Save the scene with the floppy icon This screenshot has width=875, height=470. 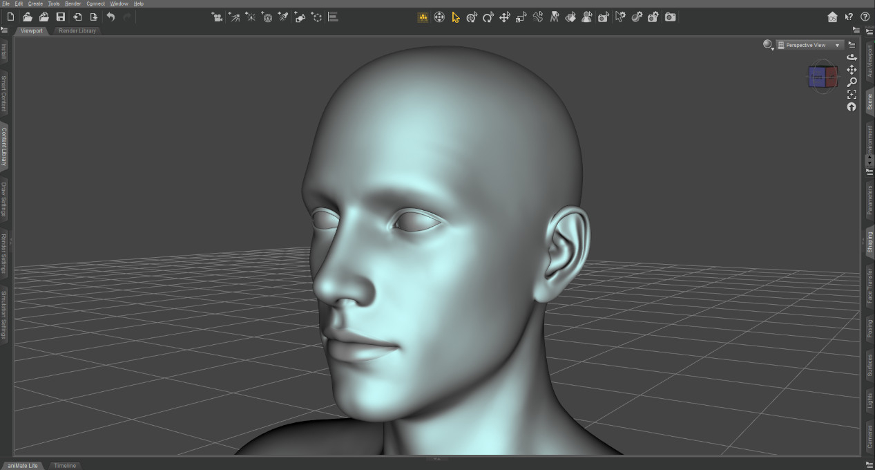click(x=61, y=17)
